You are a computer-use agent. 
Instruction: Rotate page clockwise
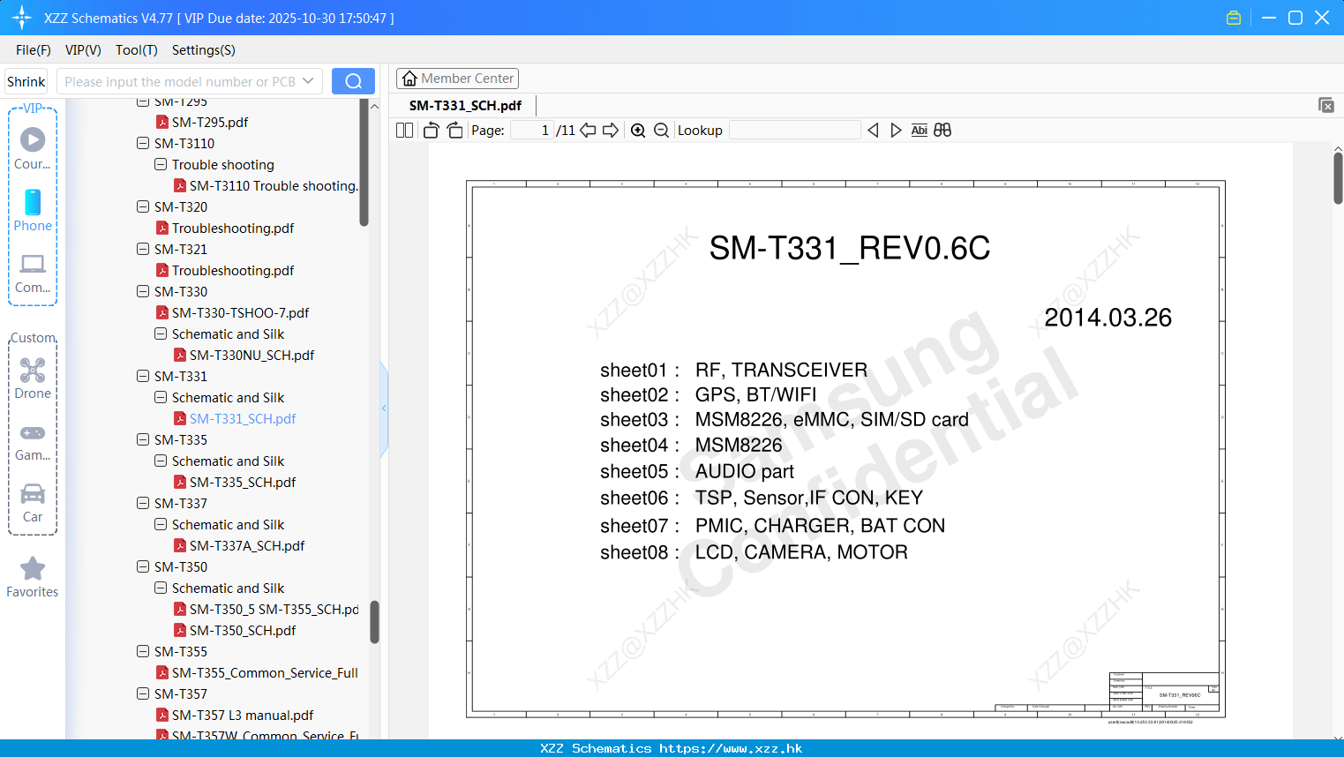(x=454, y=131)
